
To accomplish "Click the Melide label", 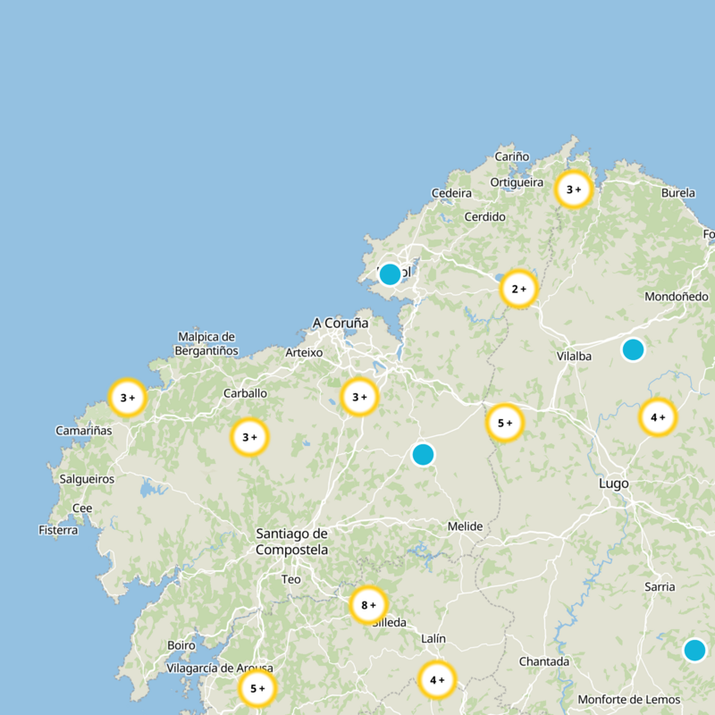I will tap(465, 526).
